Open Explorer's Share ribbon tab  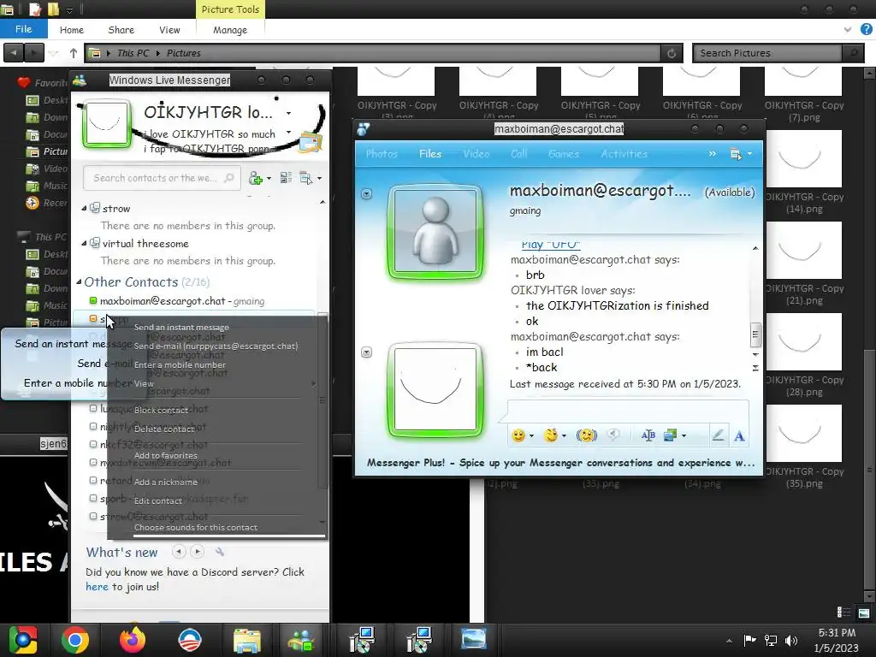coord(121,30)
